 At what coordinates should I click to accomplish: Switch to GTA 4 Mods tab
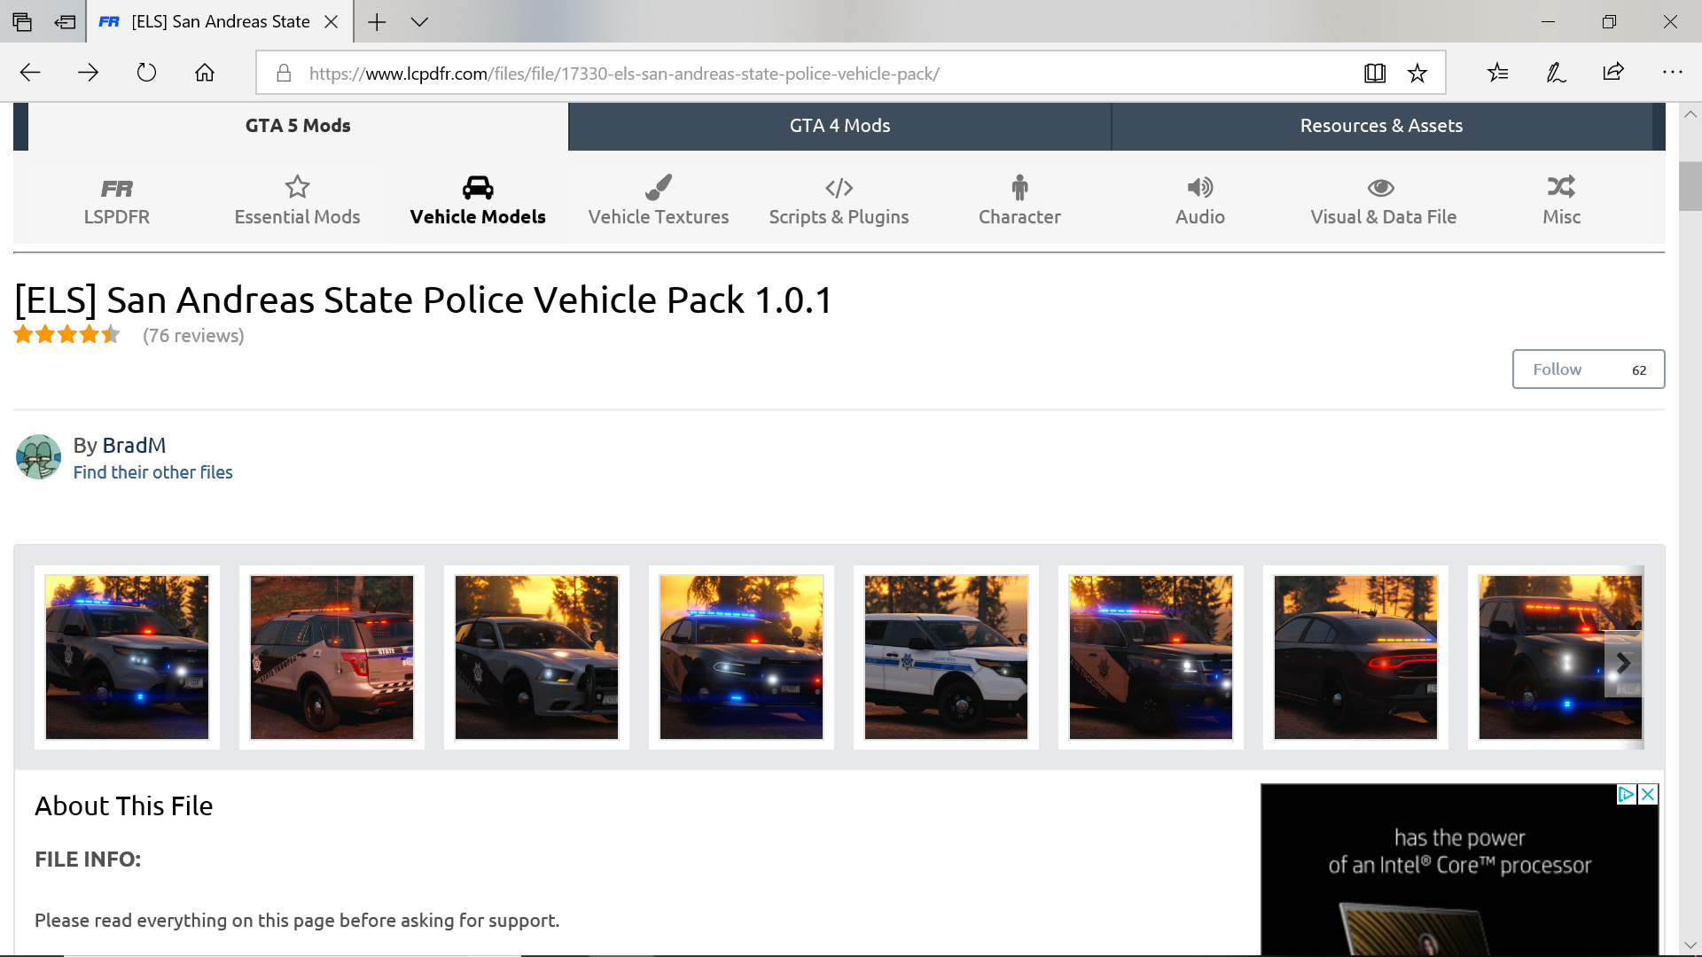tap(839, 126)
